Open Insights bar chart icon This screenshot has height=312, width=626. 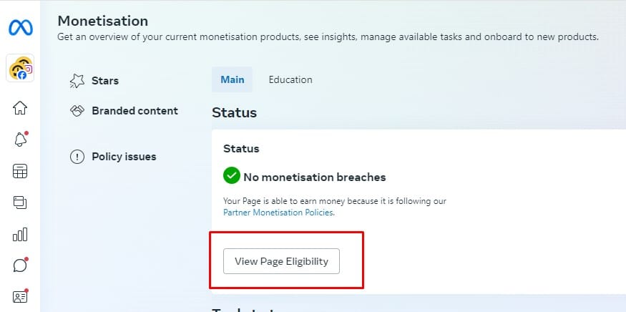click(20, 234)
